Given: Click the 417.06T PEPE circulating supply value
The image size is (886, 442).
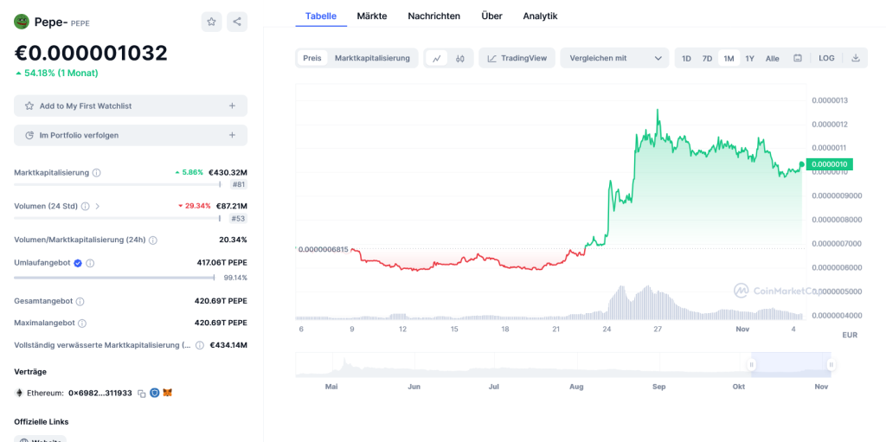Looking at the screenshot, I should (x=221, y=262).
